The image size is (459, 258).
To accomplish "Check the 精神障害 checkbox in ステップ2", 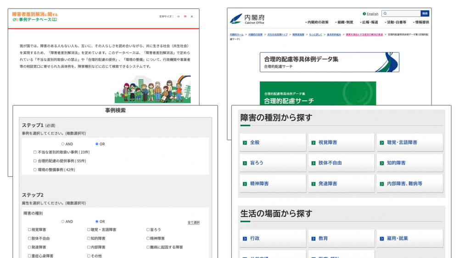I will (x=148, y=239).
